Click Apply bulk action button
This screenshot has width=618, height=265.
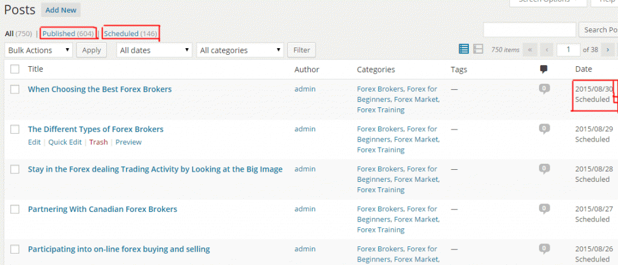pos(92,51)
